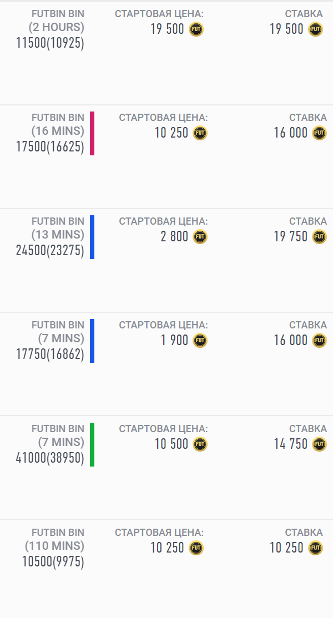Click FUT coin icon next to bid 19 750
The image size is (333, 618).
coord(320,237)
